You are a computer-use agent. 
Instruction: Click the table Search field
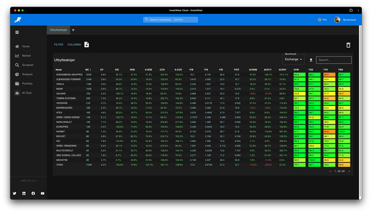334,60
